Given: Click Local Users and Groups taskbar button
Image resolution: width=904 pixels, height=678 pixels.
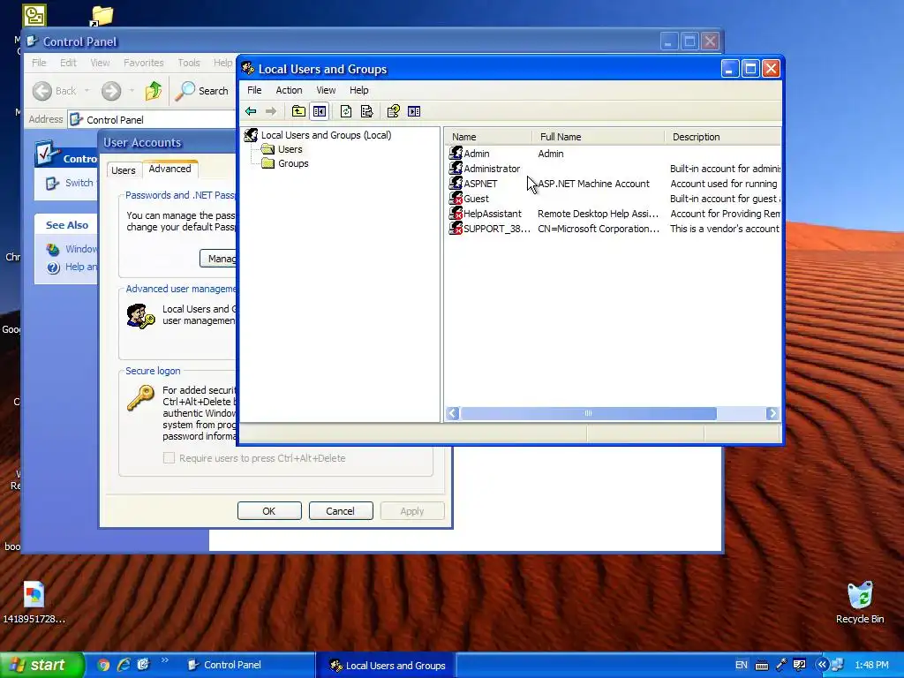Looking at the screenshot, I should (x=387, y=665).
